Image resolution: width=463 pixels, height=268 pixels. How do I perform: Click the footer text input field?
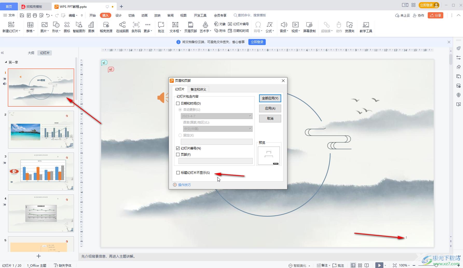click(x=216, y=161)
